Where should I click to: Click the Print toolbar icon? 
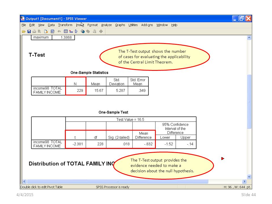[34, 31]
